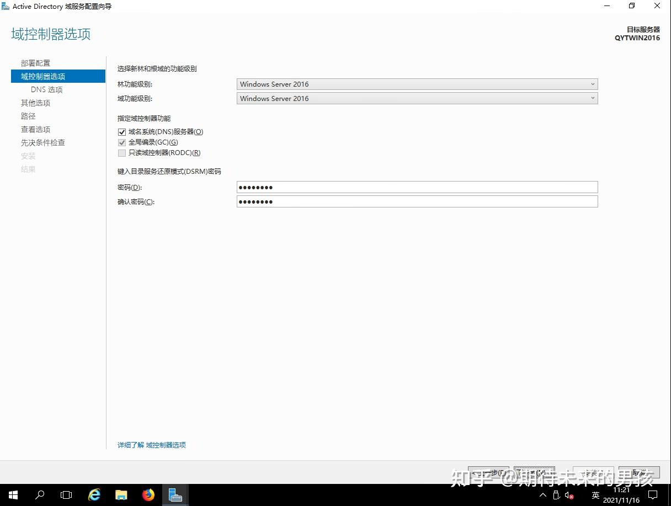Switch to Server Manager taskbar icon
The height and width of the screenshot is (506, 671).
(175, 495)
